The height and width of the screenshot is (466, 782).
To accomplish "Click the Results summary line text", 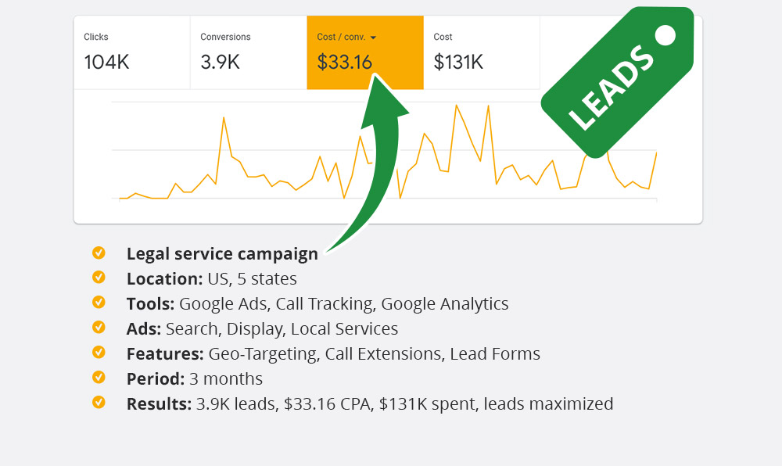I will (369, 404).
